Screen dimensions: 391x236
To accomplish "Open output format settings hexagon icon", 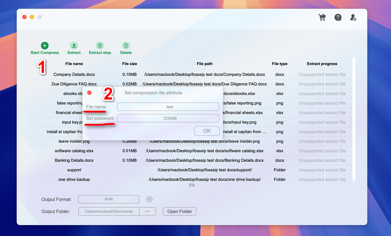I will tap(149, 199).
